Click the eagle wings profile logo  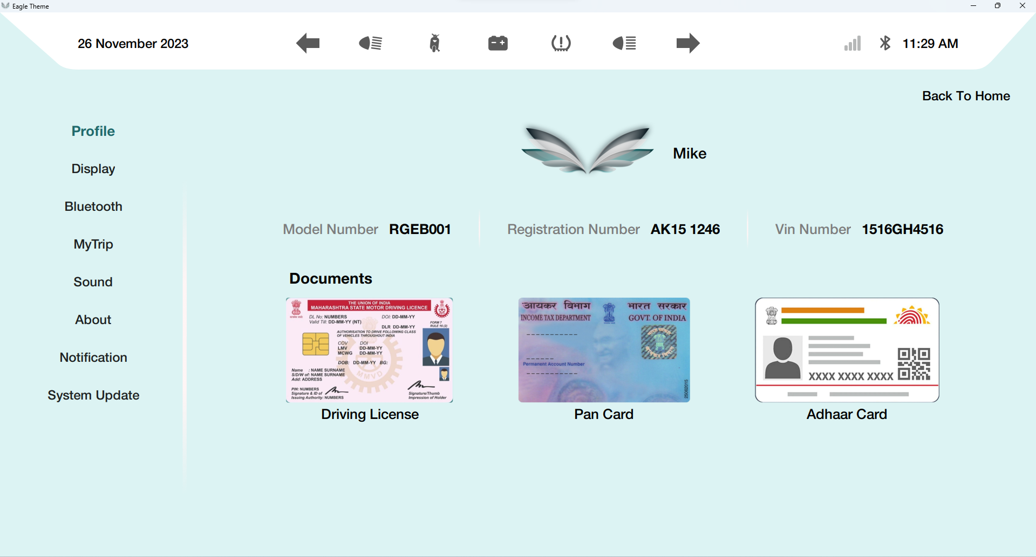click(x=588, y=150)
